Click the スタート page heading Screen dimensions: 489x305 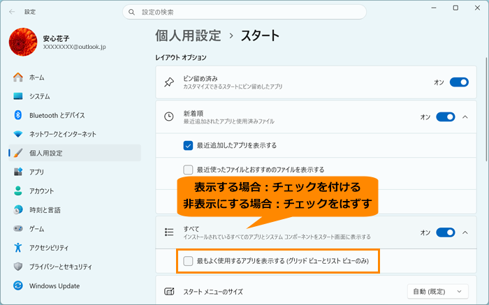tap(260, 36)
